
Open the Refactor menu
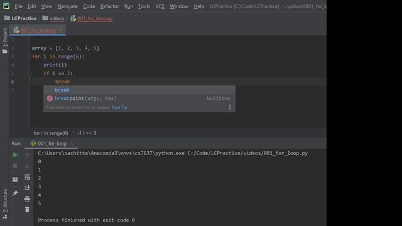point(109,6)
